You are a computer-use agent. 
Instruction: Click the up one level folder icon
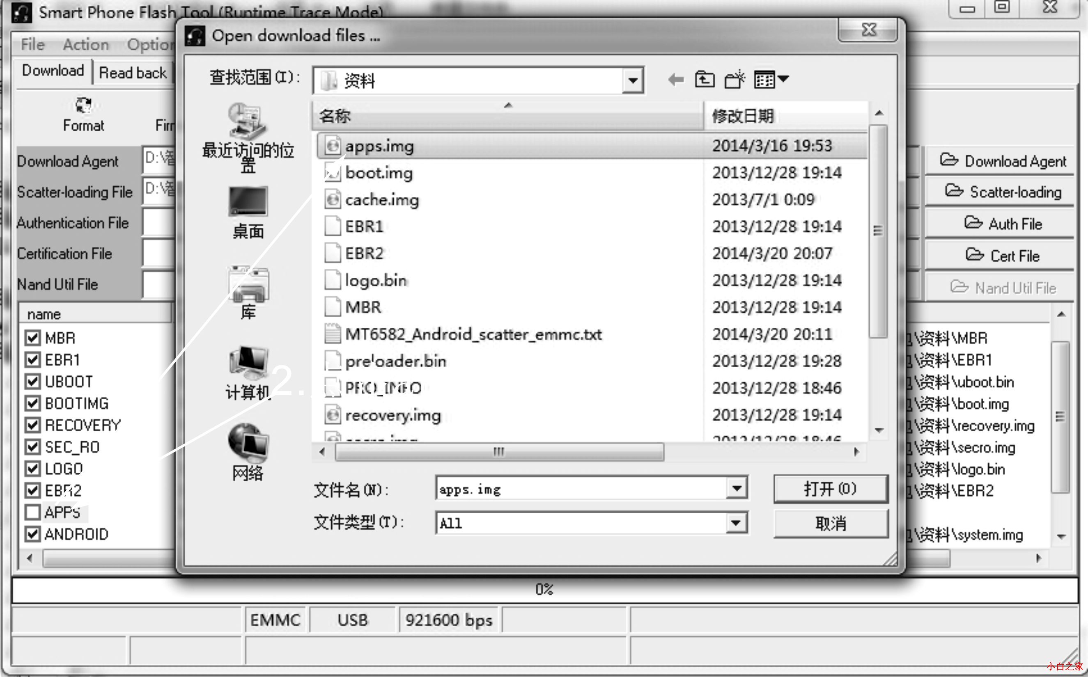705,80
